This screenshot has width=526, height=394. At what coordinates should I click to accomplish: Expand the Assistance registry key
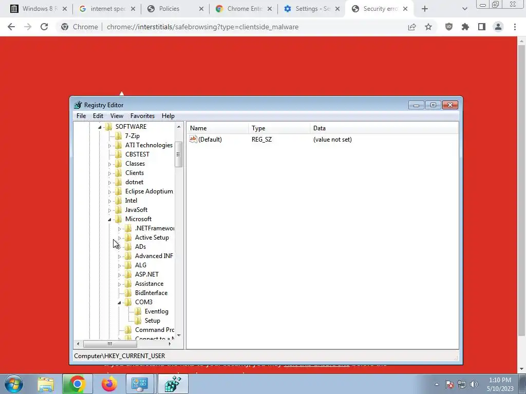click(x=119, y=284)
